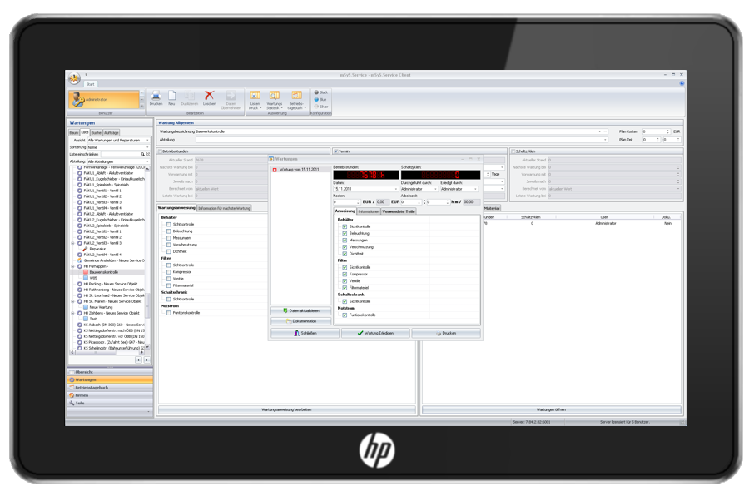Image resolution: width=749 pixels, height=496 pixels.
Task: Click the Neu document icon
Action: pos(171,96)
